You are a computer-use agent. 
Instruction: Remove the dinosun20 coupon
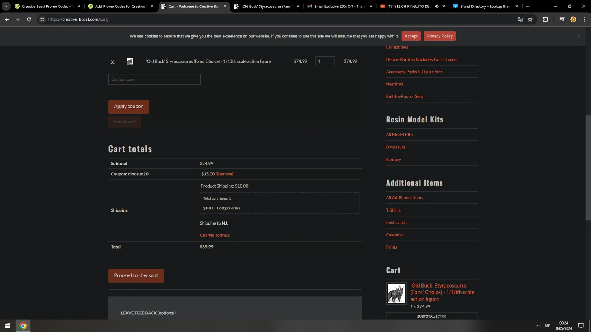tap(225, 174)
